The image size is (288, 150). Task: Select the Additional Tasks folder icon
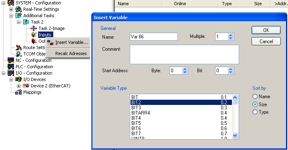click(x=18, y=16)
